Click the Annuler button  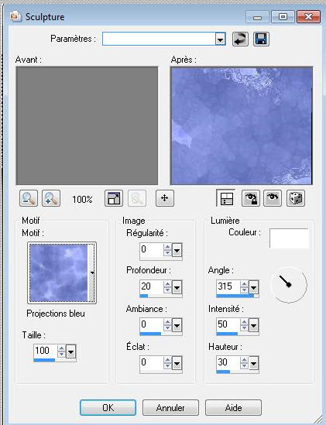(x=170, y=407)
